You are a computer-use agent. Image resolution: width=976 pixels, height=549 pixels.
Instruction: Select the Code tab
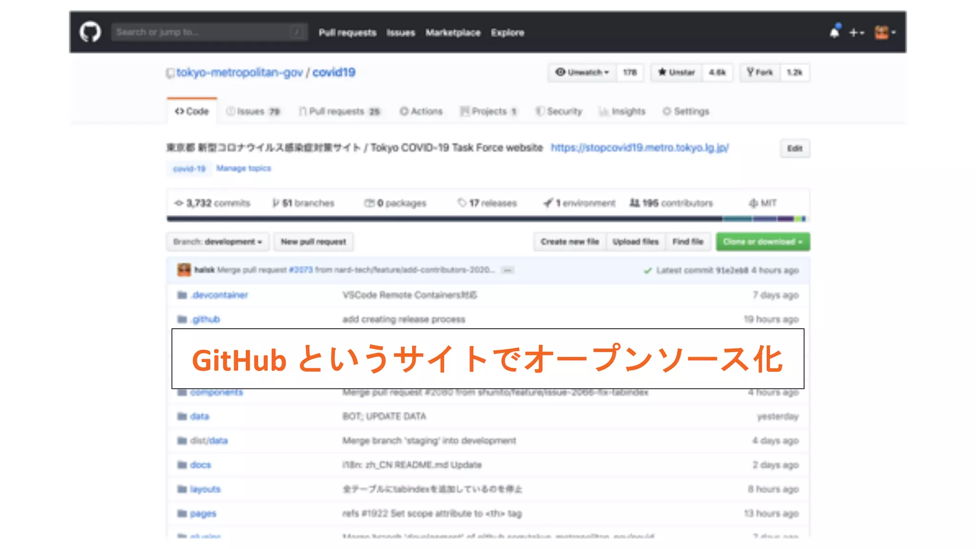coord(192,111)
